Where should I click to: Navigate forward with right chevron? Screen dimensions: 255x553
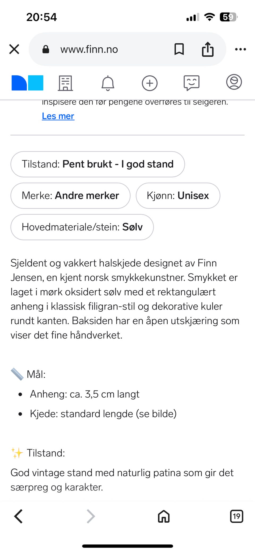pyautogui.click(x=91, y=516)
